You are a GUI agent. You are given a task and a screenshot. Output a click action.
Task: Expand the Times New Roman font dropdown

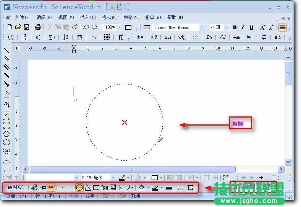202,27
